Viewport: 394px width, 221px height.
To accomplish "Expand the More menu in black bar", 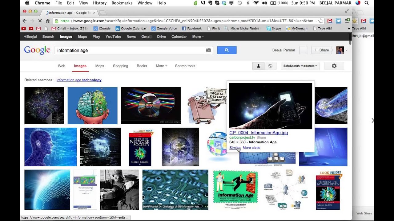I will [x=198, y=37].
